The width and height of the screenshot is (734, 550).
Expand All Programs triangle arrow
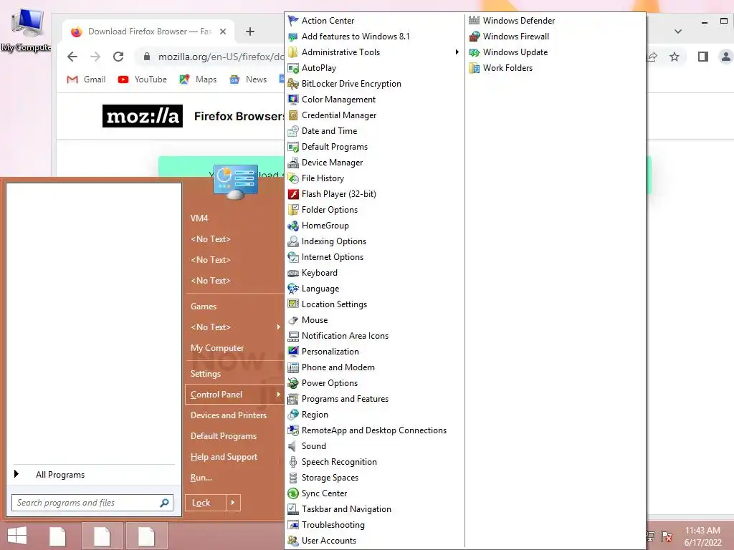[16, 474]
